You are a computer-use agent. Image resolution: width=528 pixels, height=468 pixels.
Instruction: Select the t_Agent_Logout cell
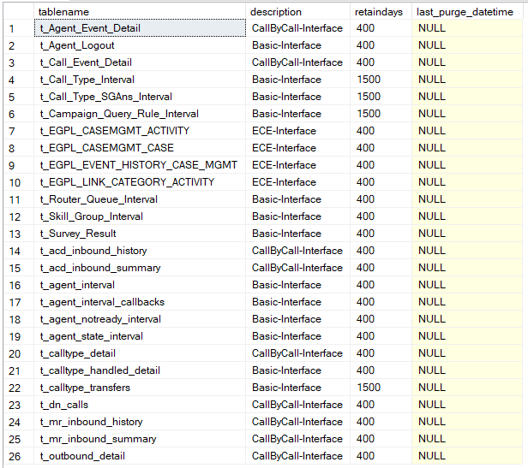click(140, 45)
